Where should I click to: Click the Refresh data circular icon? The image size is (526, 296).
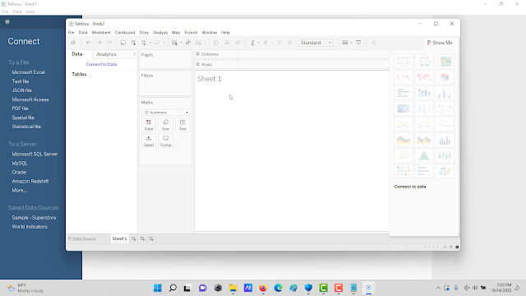(157, 43)
